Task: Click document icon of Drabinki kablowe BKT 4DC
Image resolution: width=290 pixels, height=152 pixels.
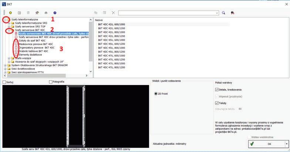Action: (x=16, y=51)
